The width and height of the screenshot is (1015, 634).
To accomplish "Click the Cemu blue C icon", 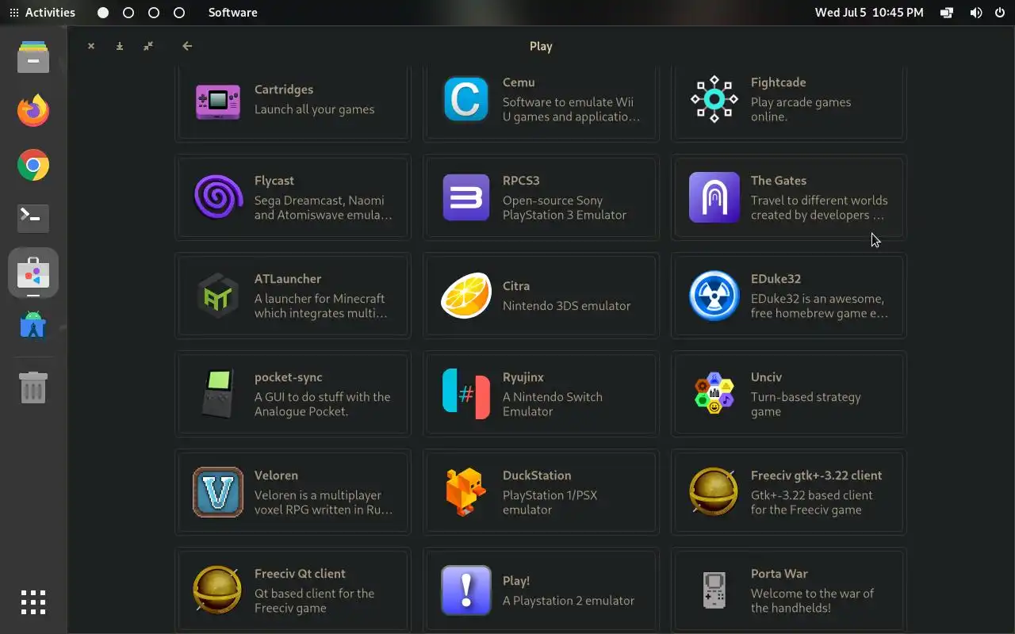I will 466,99.
